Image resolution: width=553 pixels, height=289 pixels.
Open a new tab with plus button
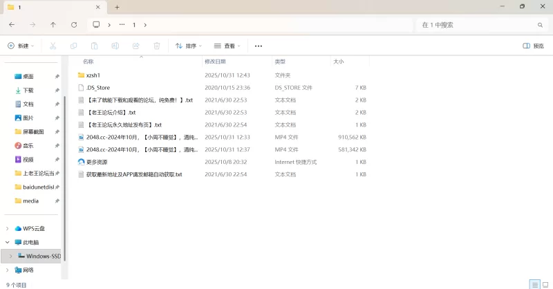click(117, 7)
